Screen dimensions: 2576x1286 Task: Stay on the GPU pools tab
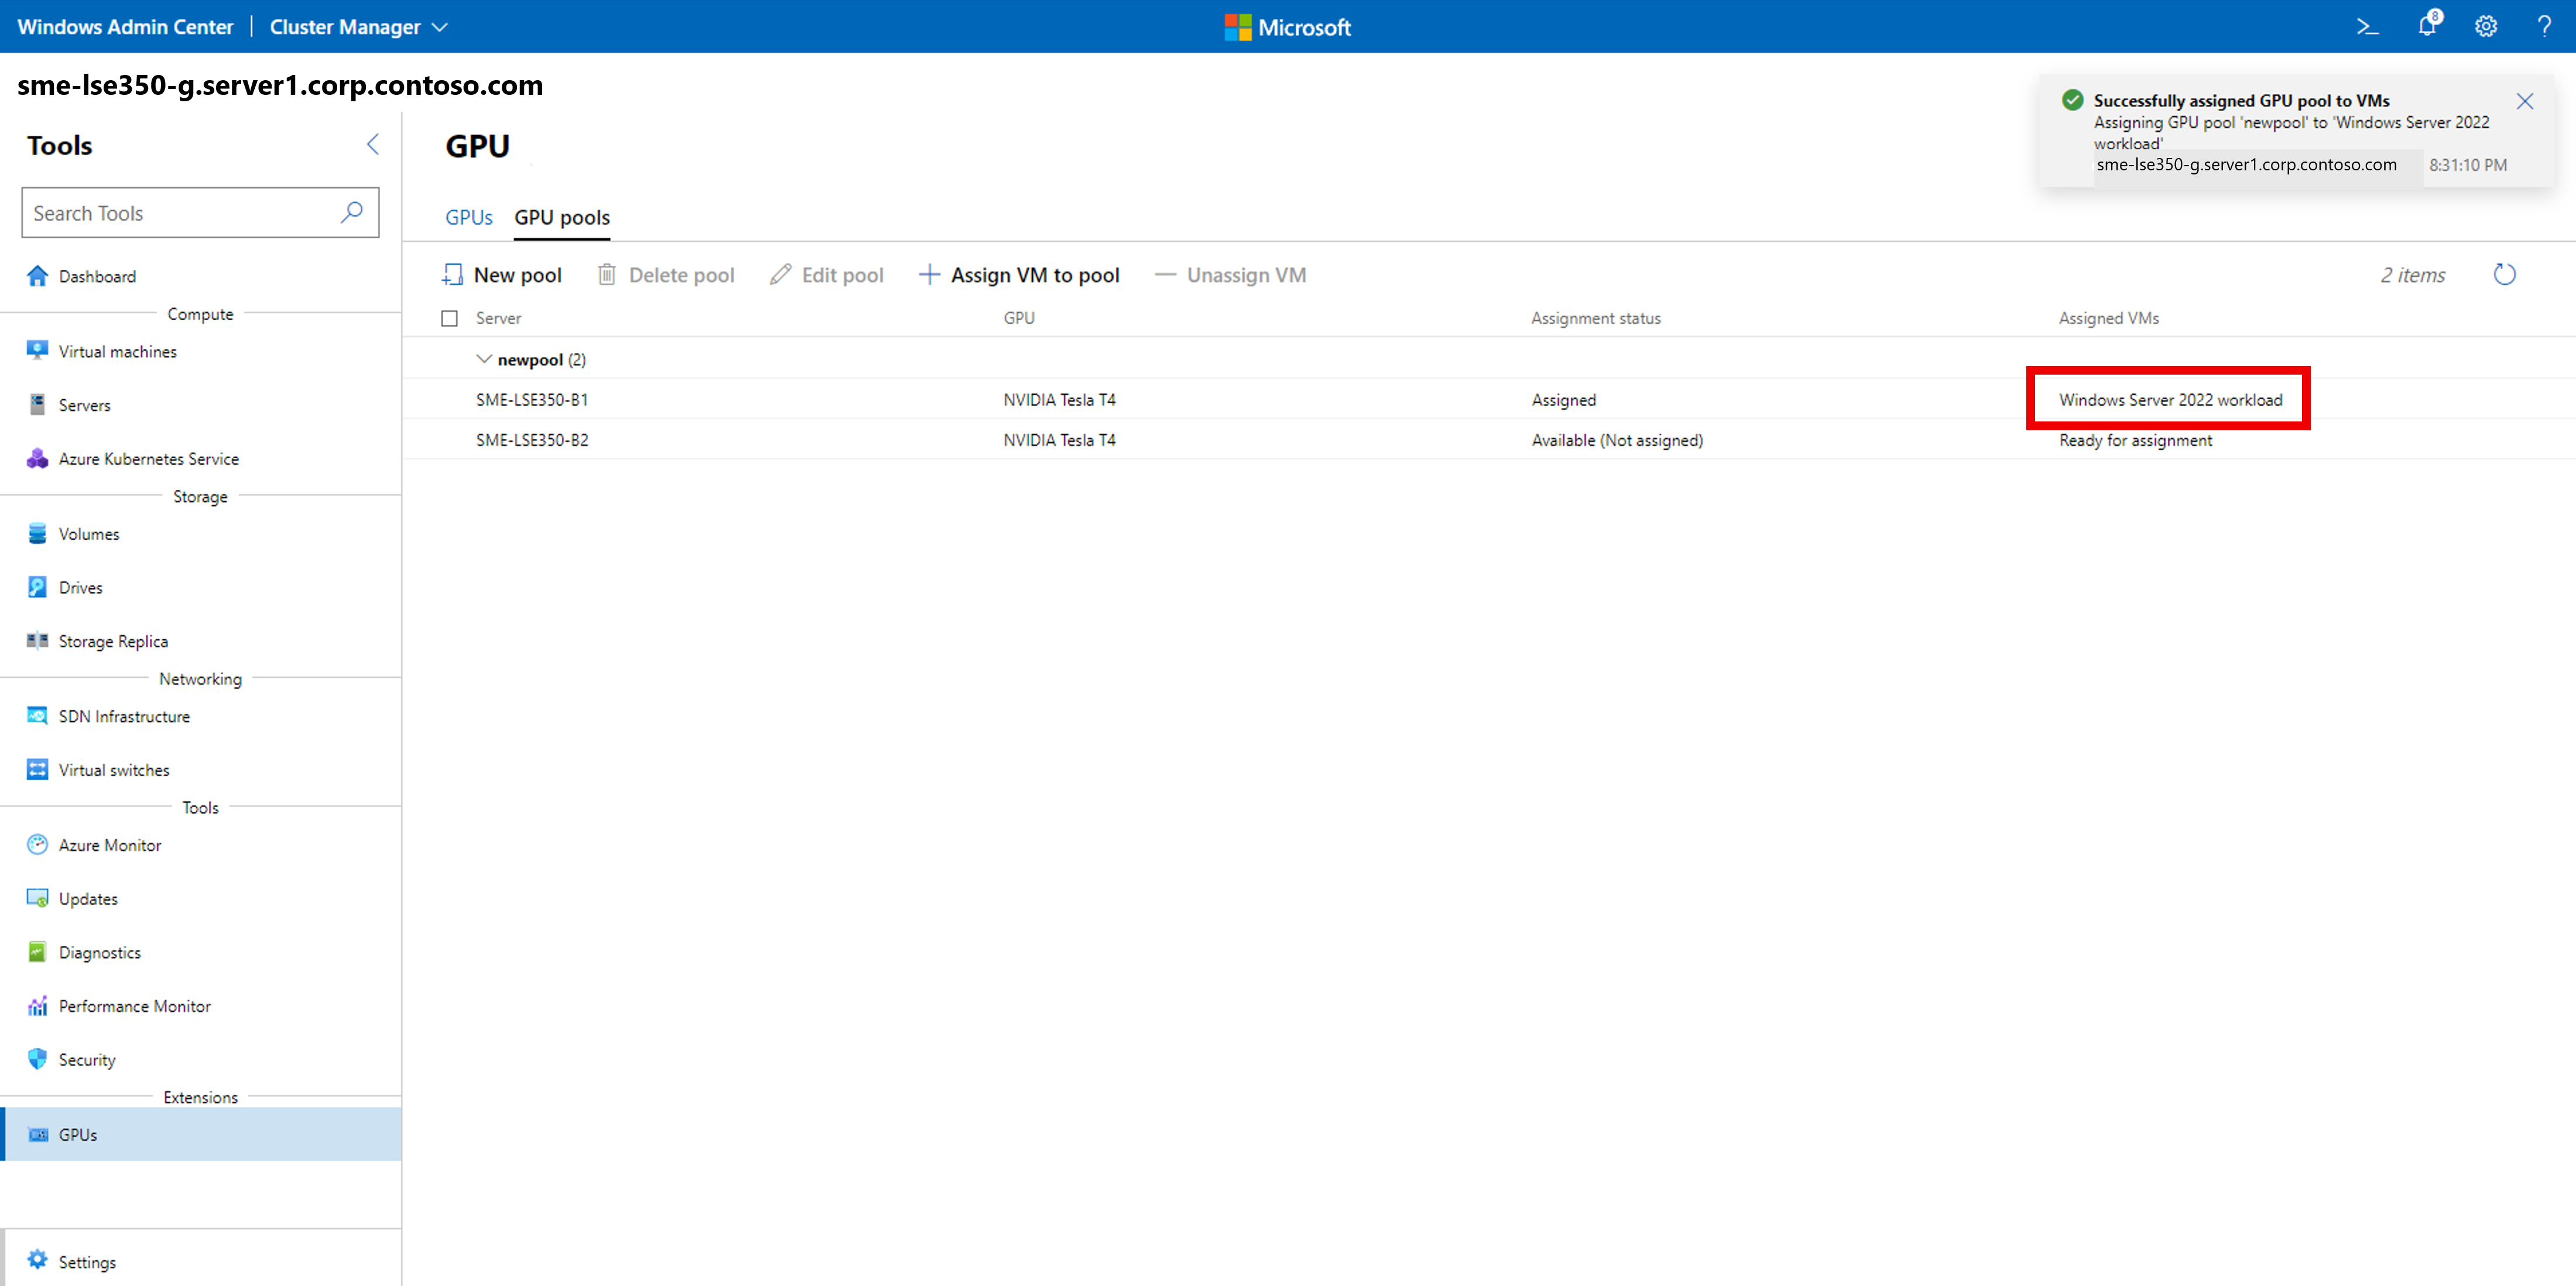[x=562, y=217]
